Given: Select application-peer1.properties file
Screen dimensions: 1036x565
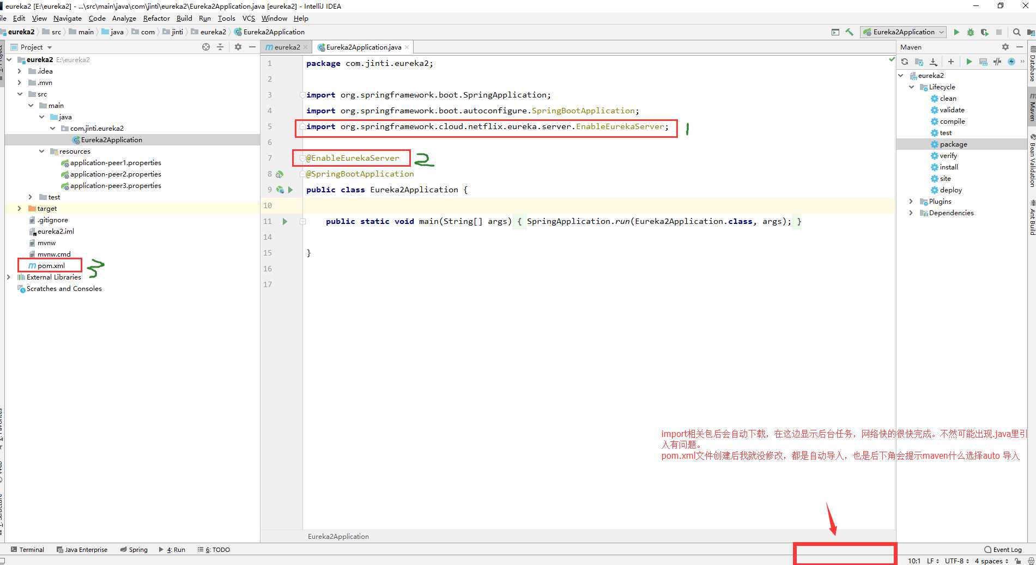Looking at the screenshot, I should coord(116,162).
